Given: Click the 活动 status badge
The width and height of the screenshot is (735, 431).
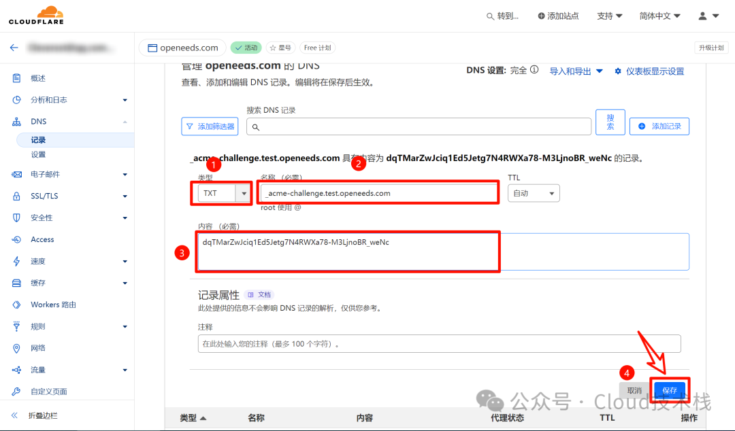Looking at the screenshot, I should pos(246,48).
